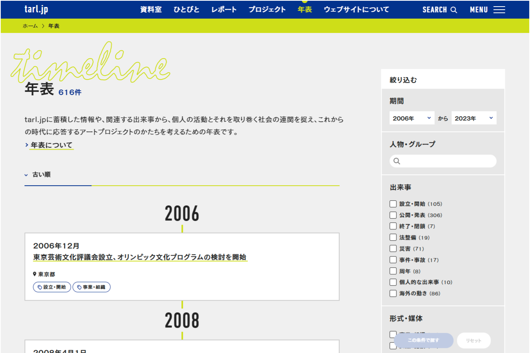530x353 pixels.
Task: Enable the 設立・開始 checkbox
Action: click(x=393, y=204)
